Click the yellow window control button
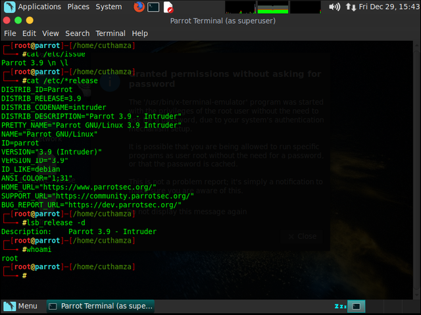 [30, 20]
